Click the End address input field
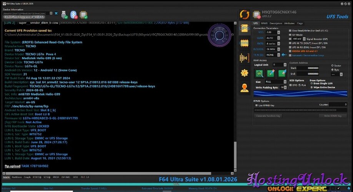353x192 pixels. (x=308, y=73)
